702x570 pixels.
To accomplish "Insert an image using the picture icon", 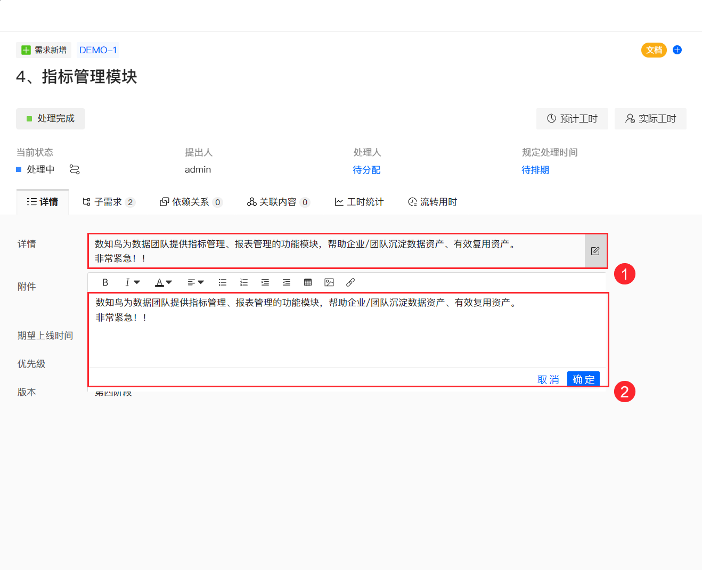I will (329, 282).
